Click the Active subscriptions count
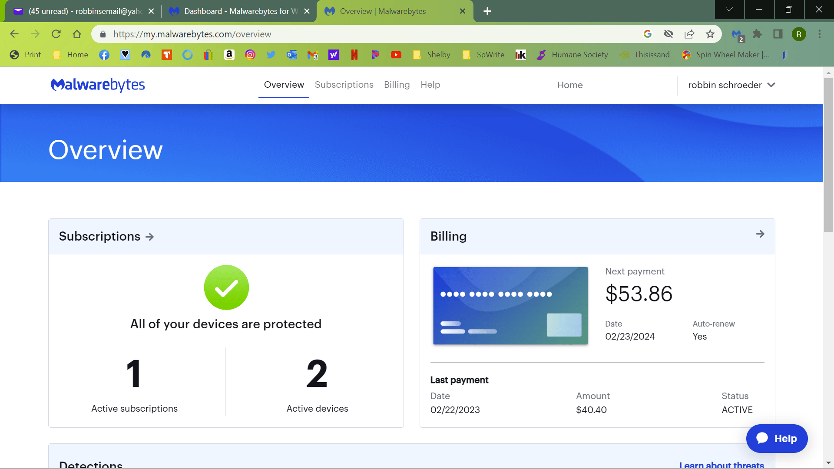The height and width of the screenshot is (469, 834). pyautogui.click(x=134, y=373)
